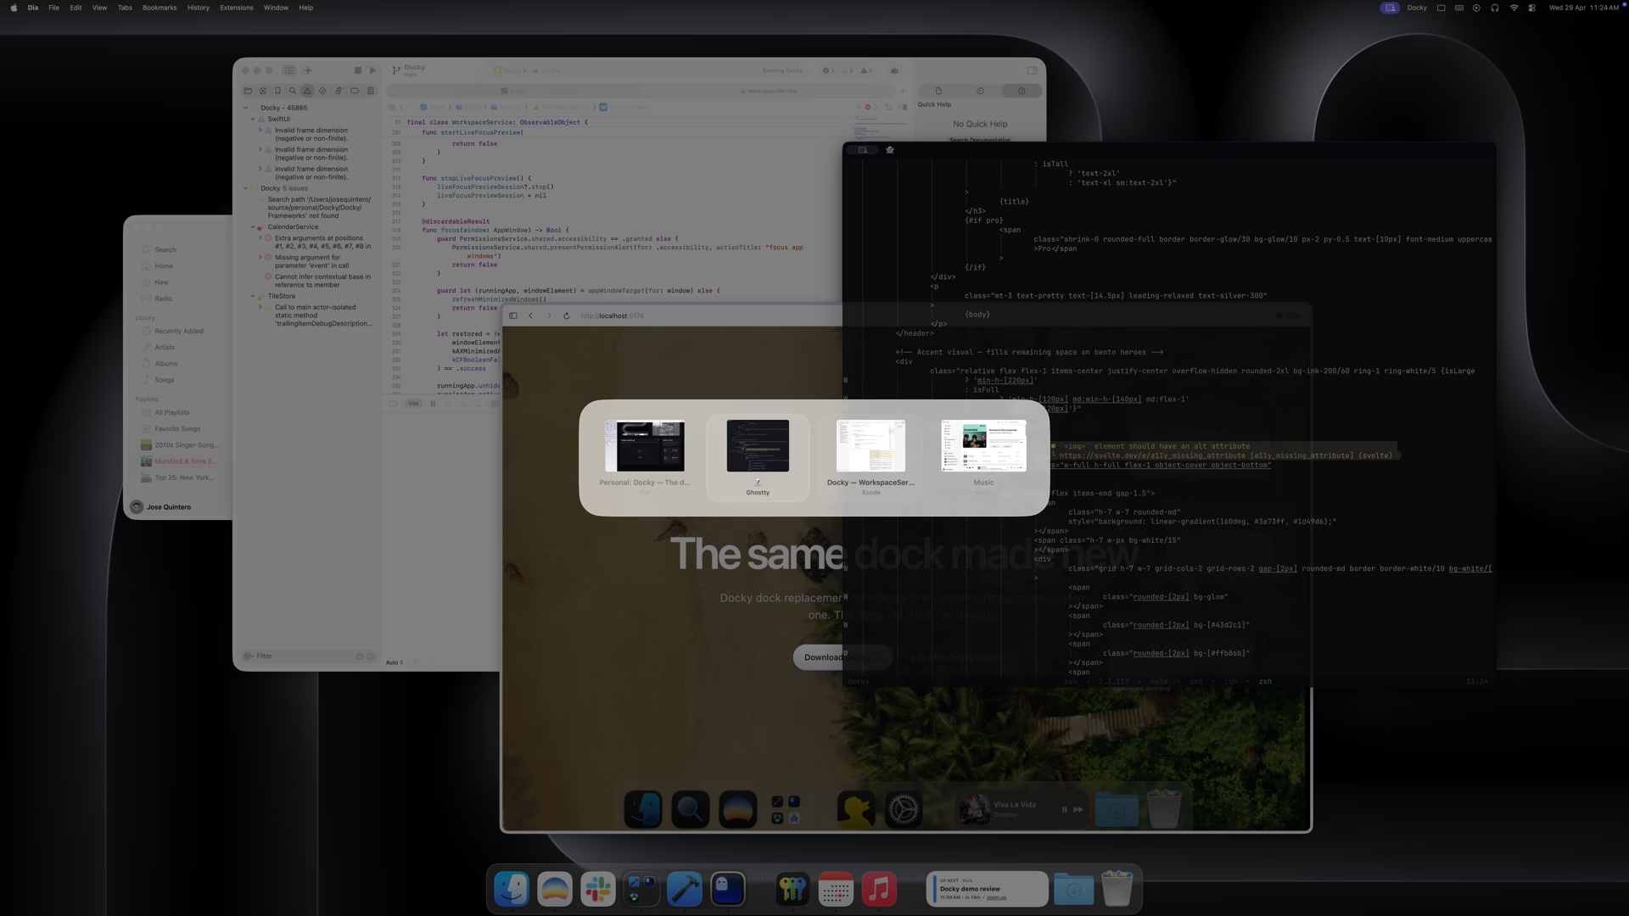Open Xcode history inspector icon
Image resolution: width=1629 pixels, height=916 pixels.
tap(980, 91)
